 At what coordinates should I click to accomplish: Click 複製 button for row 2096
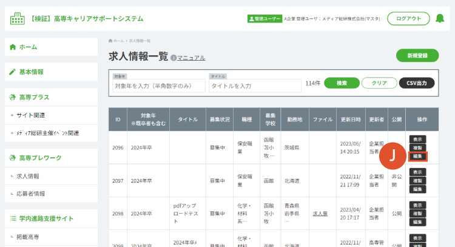coord(417,147)
